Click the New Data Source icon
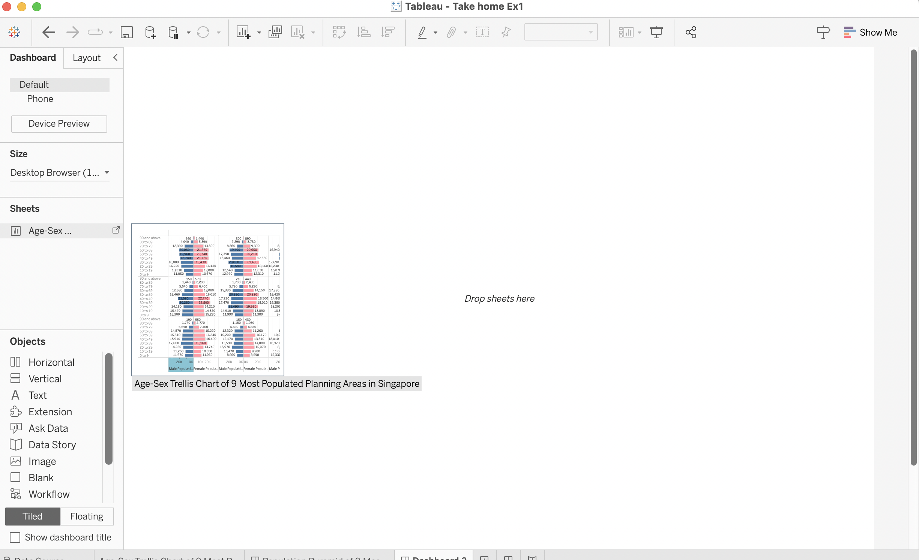 pyautogui.click(x=150, y=32)
